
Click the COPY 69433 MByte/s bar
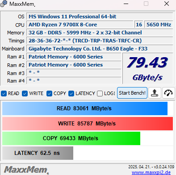pyautogui.click(x=71, y=138)
